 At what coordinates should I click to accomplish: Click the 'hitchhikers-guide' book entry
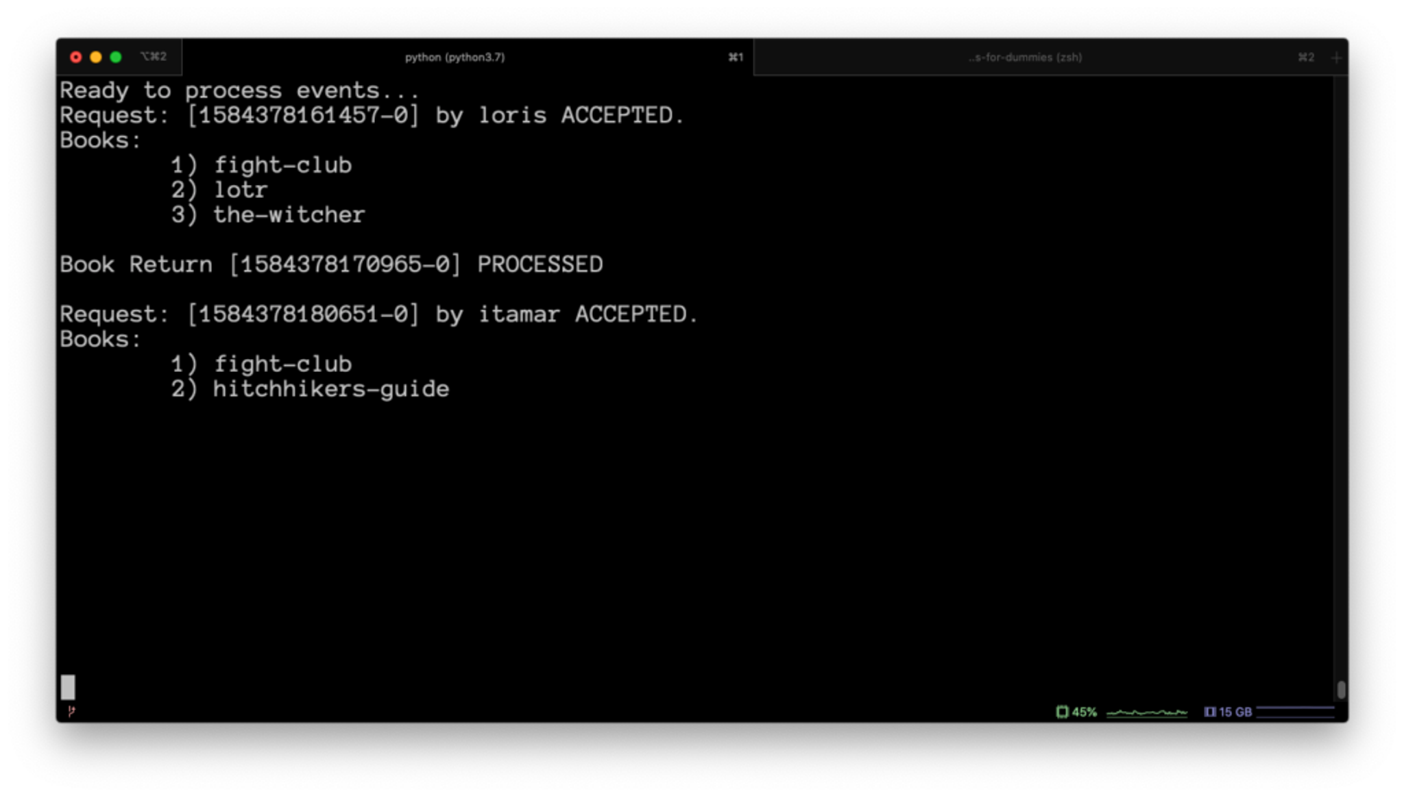coord(330,389)
